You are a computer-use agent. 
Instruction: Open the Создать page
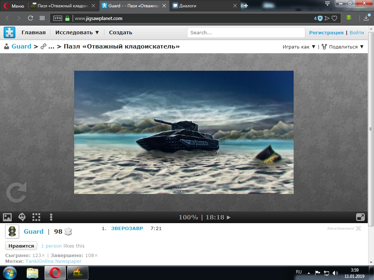pyautogui.click(x=121, y=32)
